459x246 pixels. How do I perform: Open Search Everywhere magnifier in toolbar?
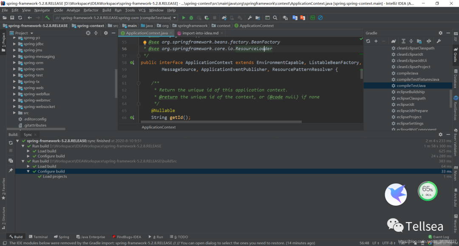pos(275,18)
